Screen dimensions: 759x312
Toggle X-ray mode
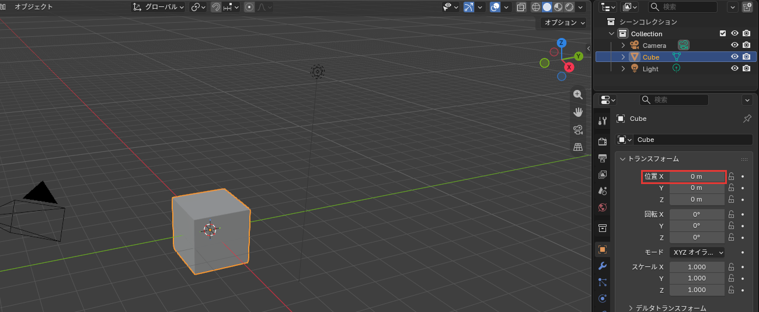521,7
